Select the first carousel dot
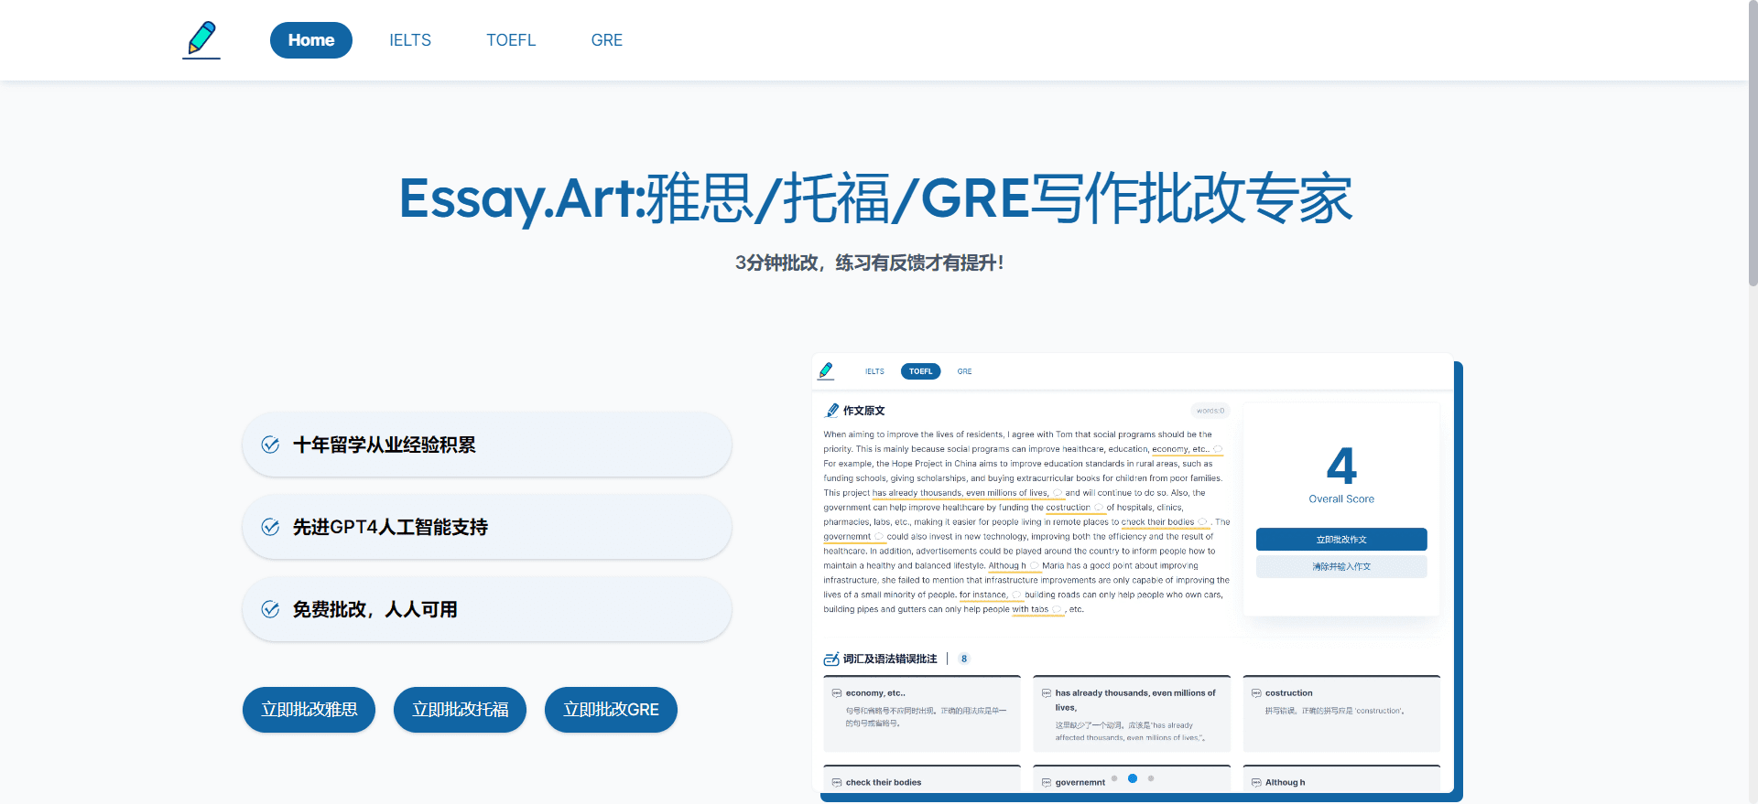Image resolution: width=1758 pixels, height=804 pixels. click(x=1114, y=778)
